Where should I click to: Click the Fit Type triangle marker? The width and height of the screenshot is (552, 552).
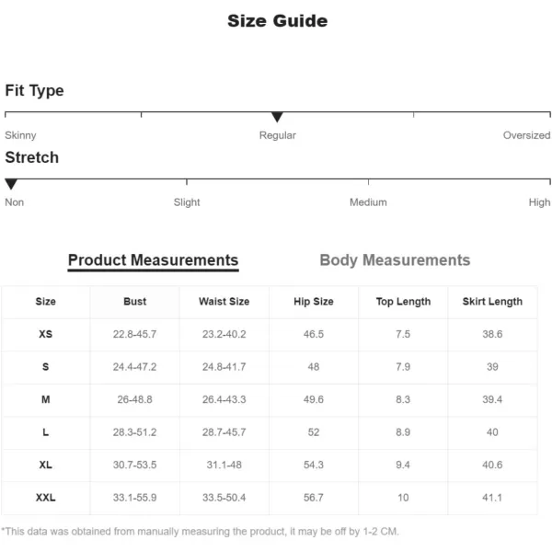[x=277, y=117]
